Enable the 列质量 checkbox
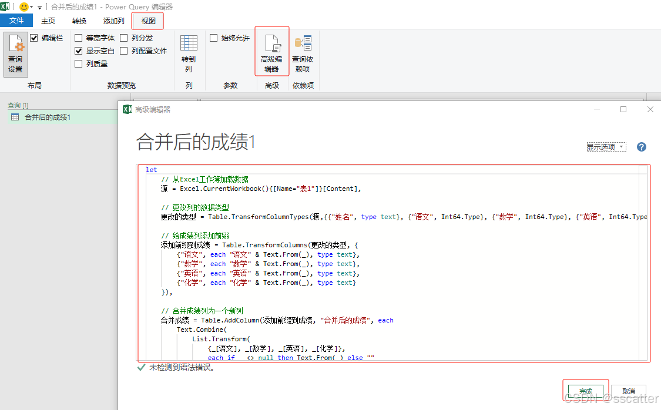Screen dimensions: 661x410 [x=78, y=63]
